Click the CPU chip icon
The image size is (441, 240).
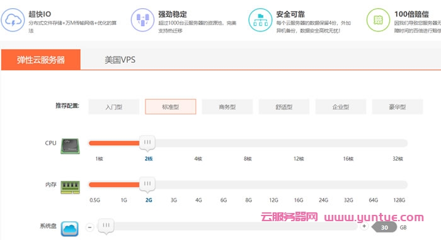(70, 146)
